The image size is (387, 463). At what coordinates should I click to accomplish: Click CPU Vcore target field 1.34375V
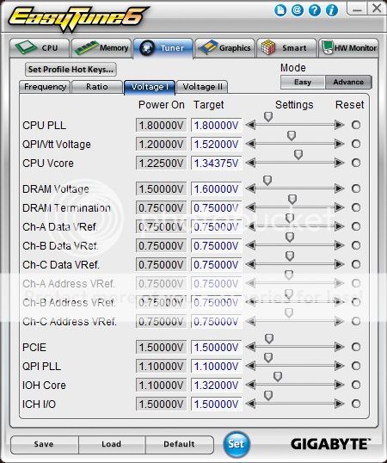point(216,163)
